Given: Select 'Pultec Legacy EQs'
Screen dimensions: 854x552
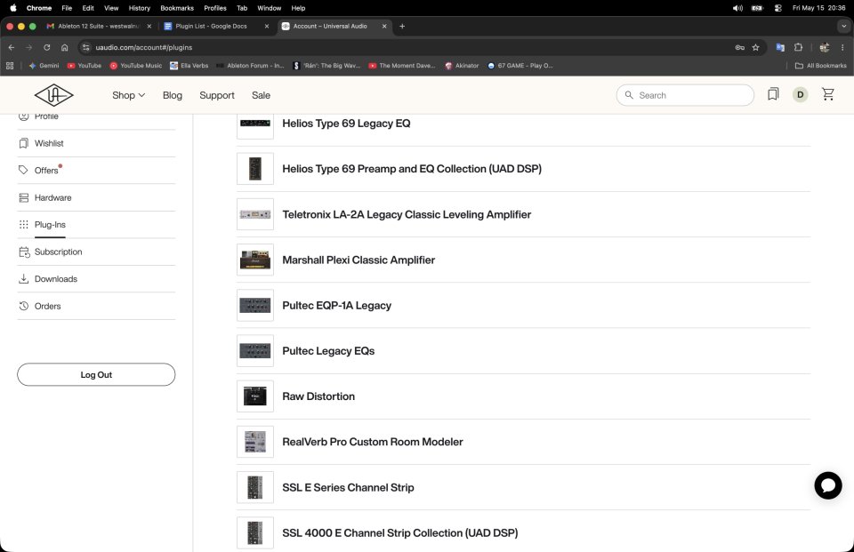Looking at the screenshot, I should tap(328, 351).
